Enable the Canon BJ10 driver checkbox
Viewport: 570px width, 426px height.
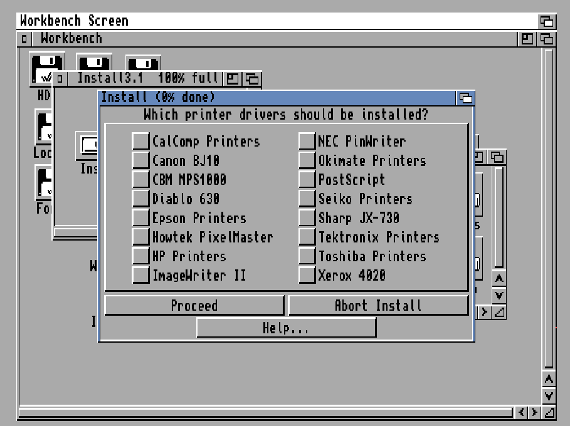[x=140, y=160]
